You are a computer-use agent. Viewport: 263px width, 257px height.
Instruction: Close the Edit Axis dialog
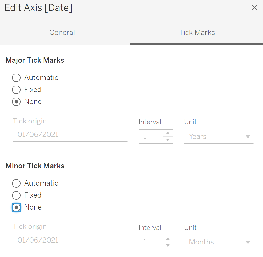(x=254, y=8)
